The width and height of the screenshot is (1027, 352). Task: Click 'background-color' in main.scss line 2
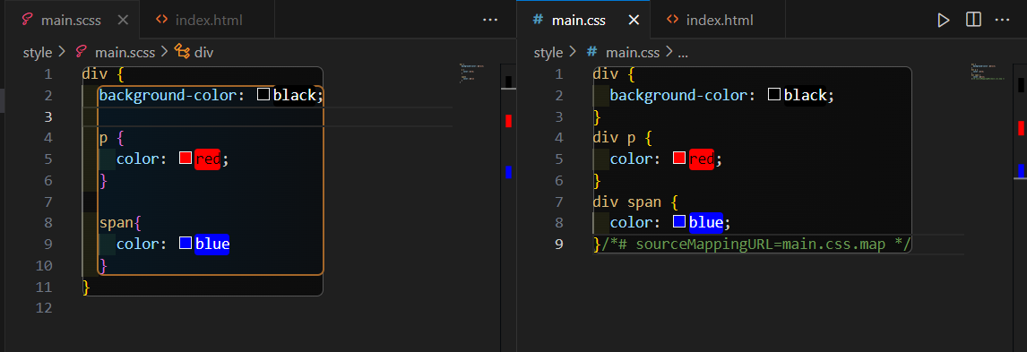coord(168,96)
